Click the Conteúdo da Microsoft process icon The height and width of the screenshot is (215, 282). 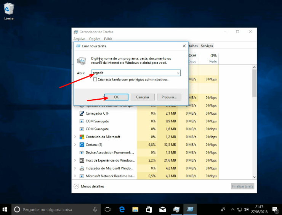[82, 137]
